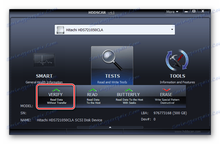This screenshot has height=144, width=220.
Task: Close the HDDSCAN window
Action: point(203,11)
